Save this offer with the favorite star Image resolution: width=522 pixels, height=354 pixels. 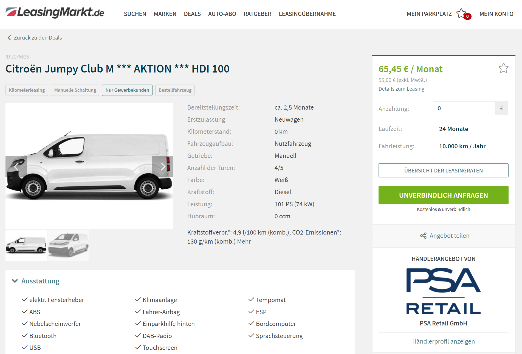pos(503,68)
